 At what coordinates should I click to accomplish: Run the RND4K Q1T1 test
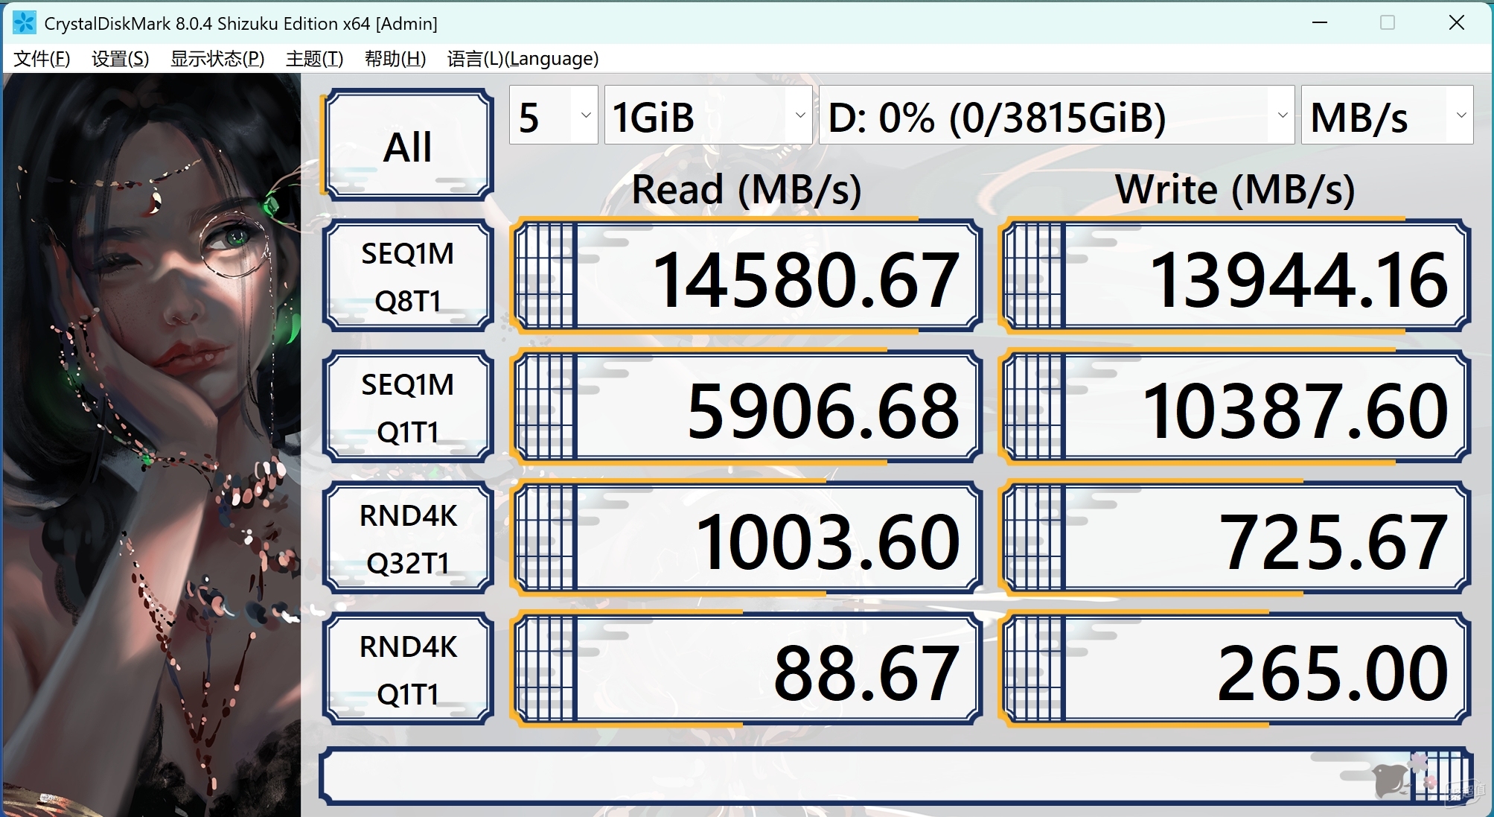(x=408, y=670)
